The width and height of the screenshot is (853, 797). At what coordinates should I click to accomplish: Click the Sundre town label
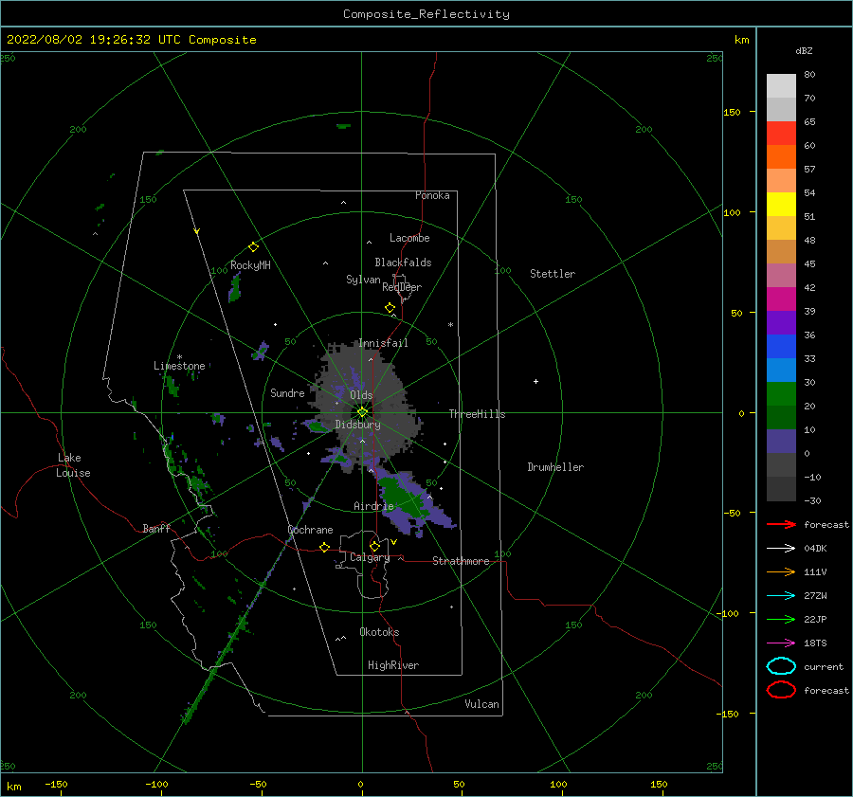(287, 393)
